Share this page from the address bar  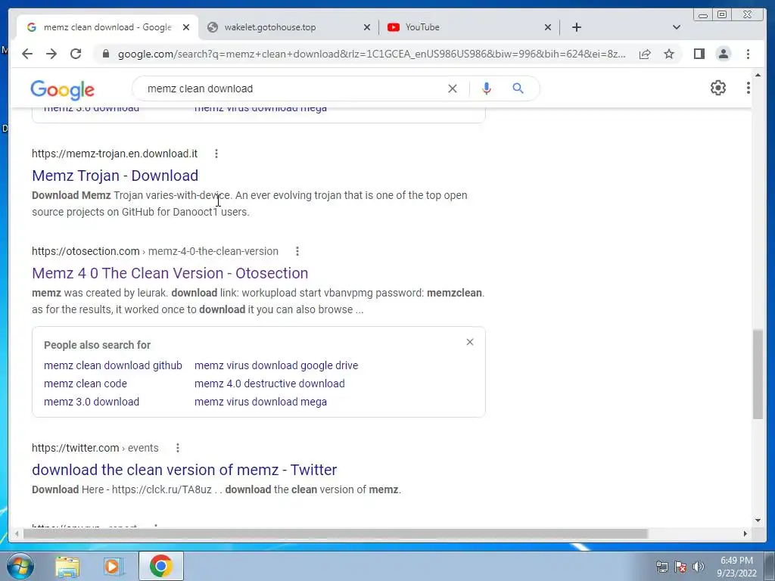645,54
